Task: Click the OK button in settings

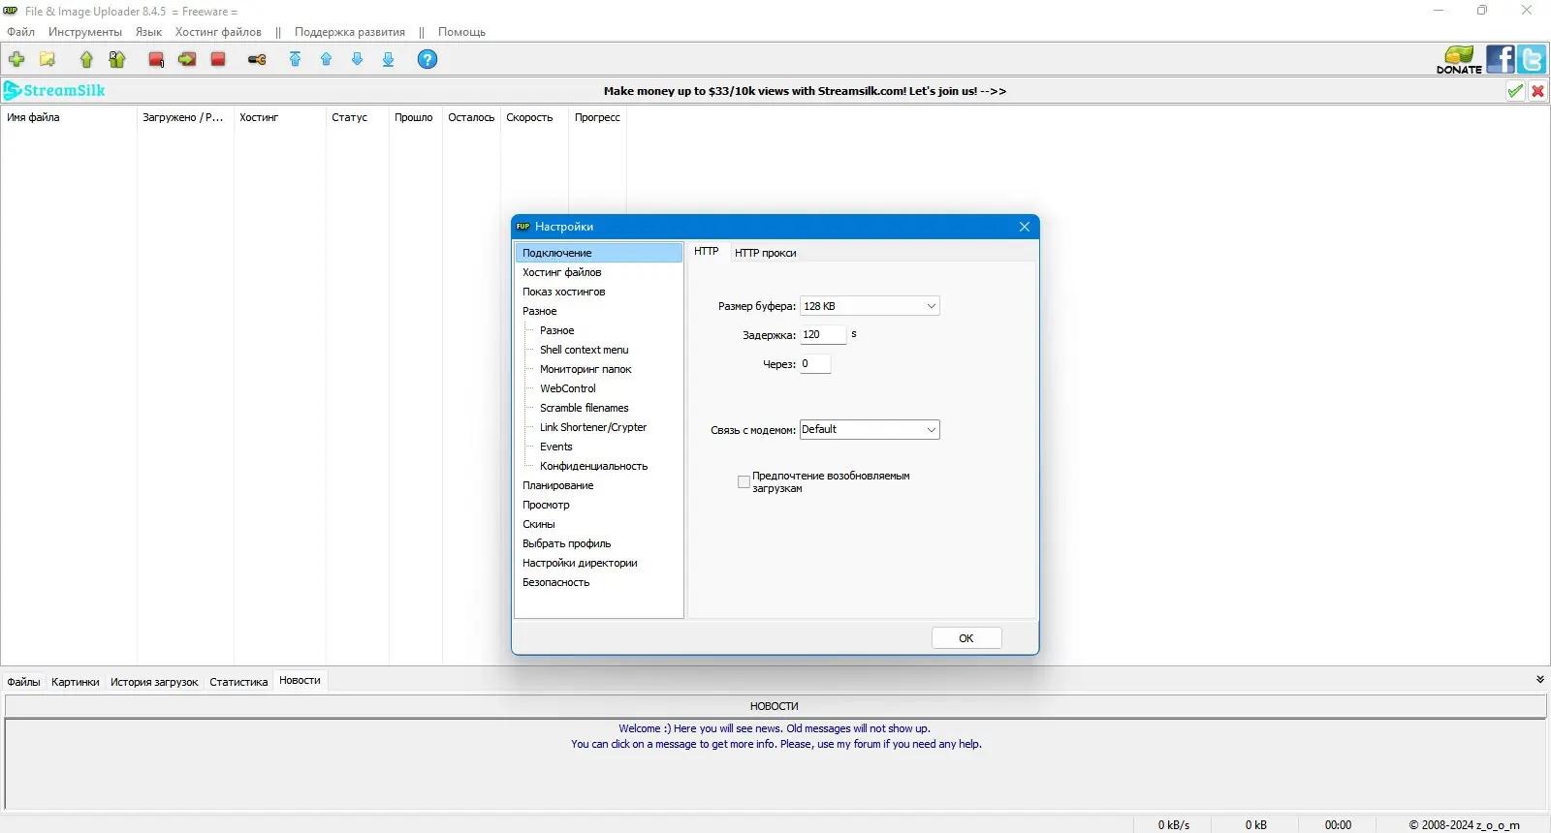Action: coord(966,638)
